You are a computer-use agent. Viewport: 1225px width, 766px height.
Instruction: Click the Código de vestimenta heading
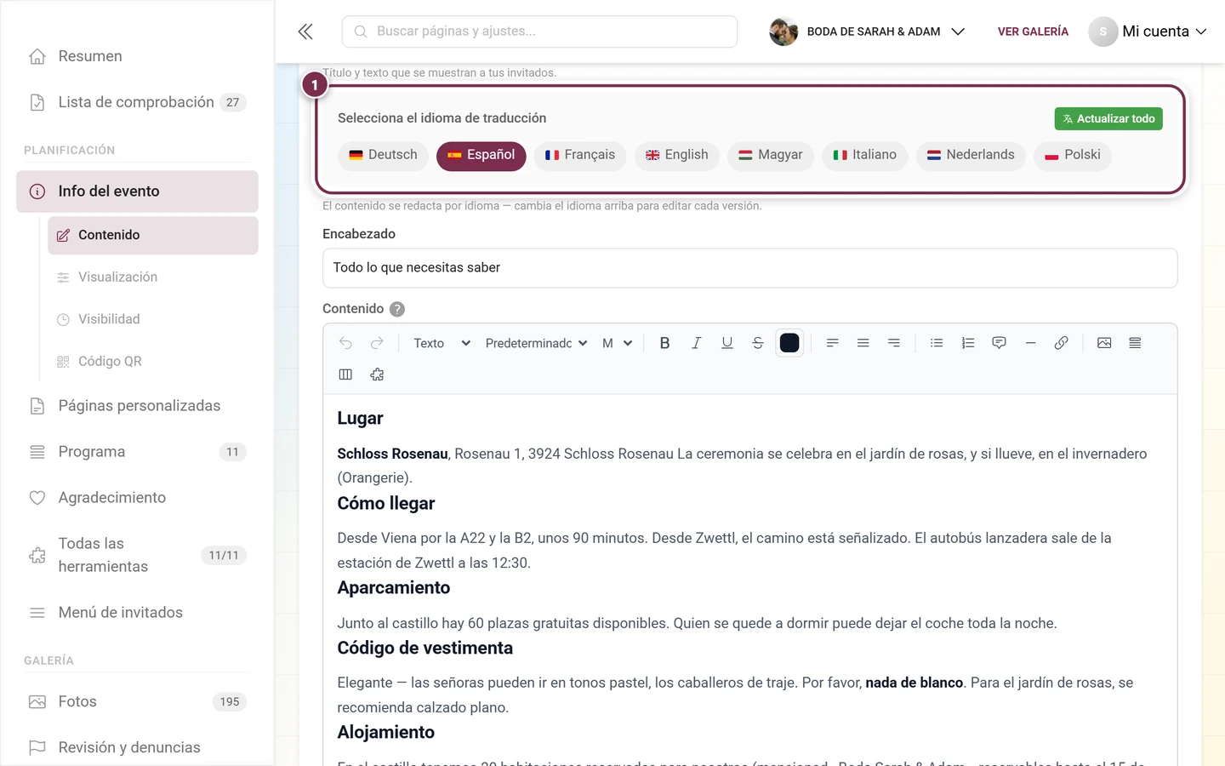click(x=425, y=649)
